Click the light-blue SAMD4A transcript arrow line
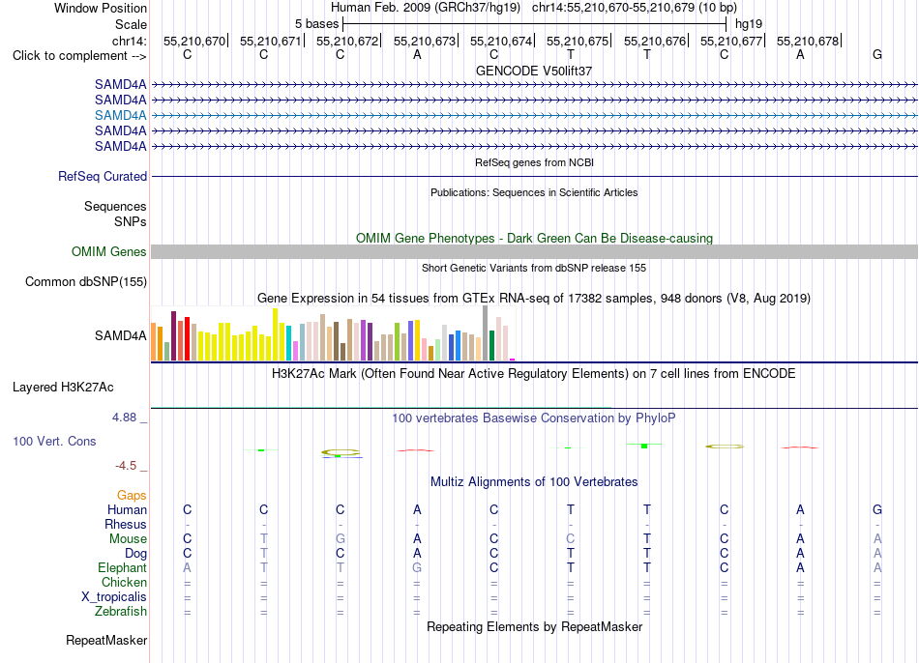 point(534,115)
